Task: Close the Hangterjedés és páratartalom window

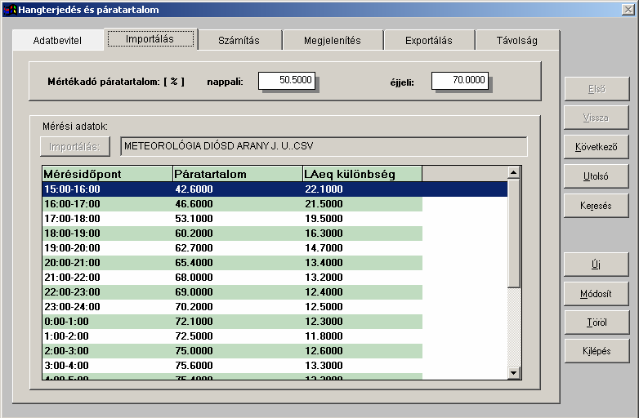Action: click(628, 9)
